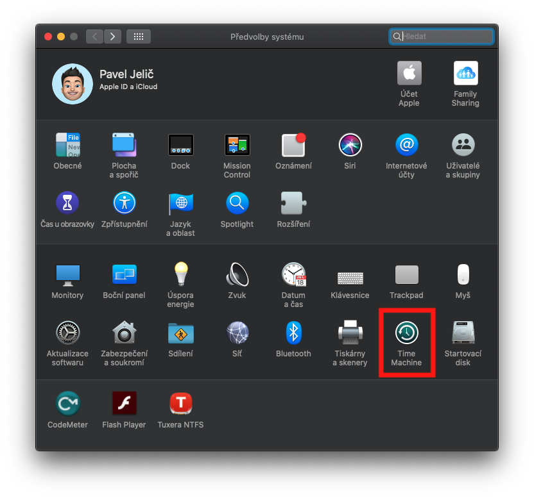Show all preference panes via grid button
The image size is (534, 498).
coord(138,37)
